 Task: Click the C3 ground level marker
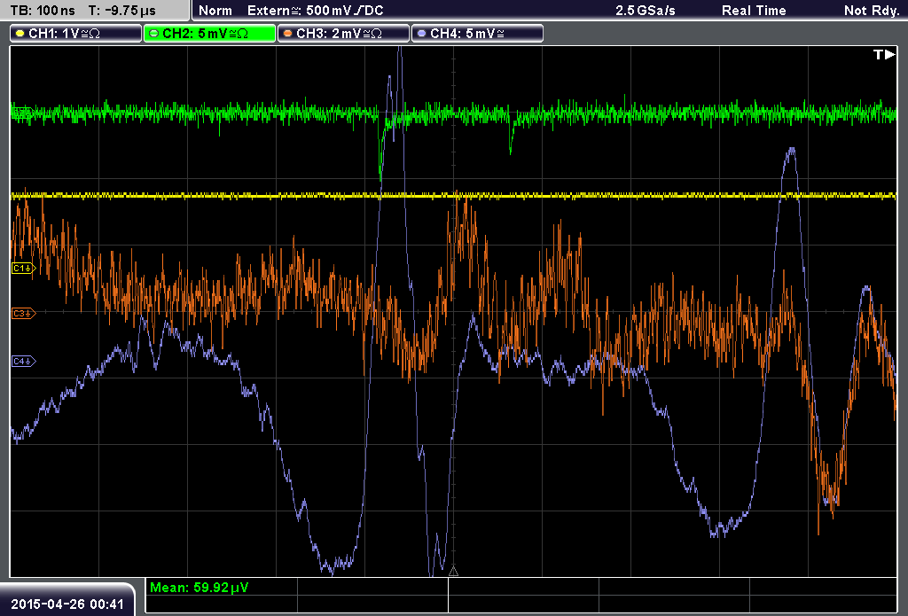click(24, 313)
